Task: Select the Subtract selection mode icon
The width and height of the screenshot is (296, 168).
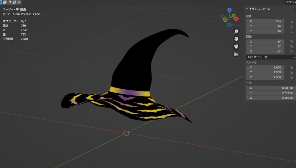Action: [x=10, y=2]
